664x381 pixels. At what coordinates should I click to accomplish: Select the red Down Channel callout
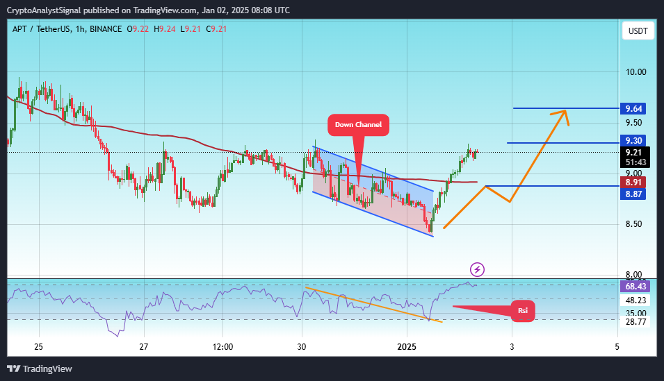tap(358, 125)
